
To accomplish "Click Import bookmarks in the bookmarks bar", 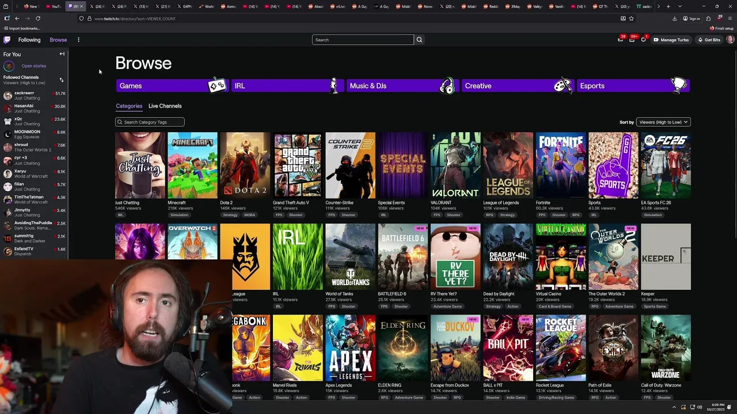I will (x=22, y=28).
